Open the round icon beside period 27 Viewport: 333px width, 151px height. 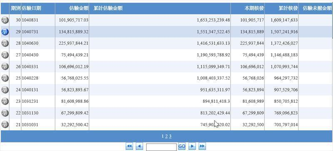(x=5, y=55)
